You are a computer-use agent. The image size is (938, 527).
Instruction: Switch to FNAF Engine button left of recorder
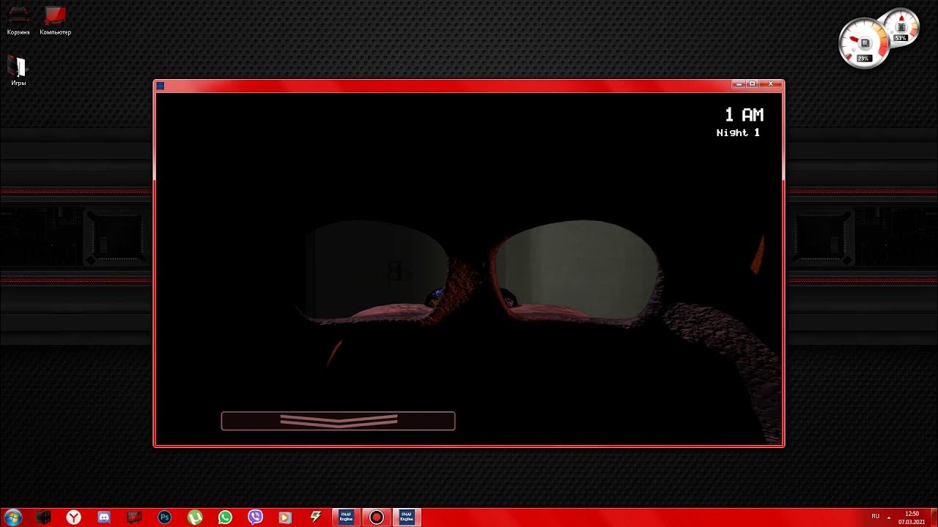tap(347, 517)
